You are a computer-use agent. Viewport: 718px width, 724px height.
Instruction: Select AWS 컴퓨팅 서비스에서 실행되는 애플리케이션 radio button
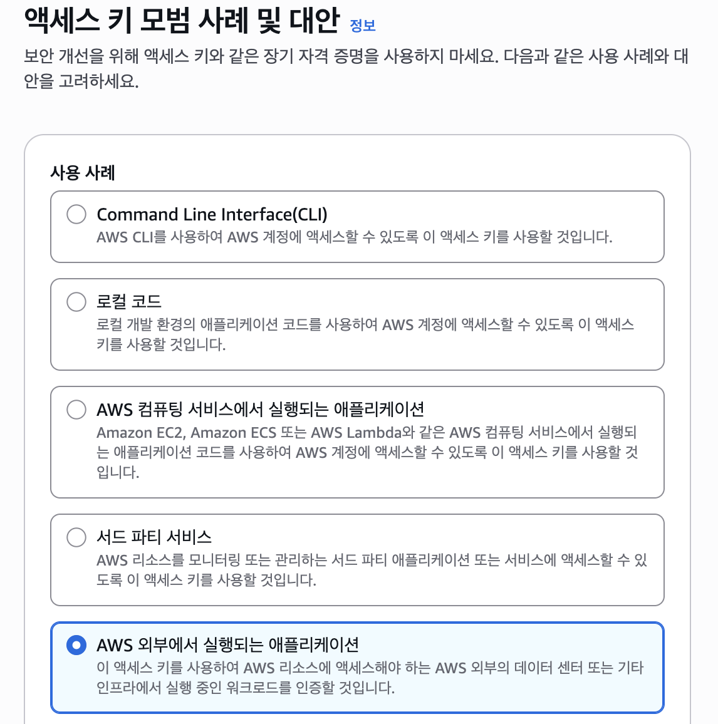click(x=76, y=410)
